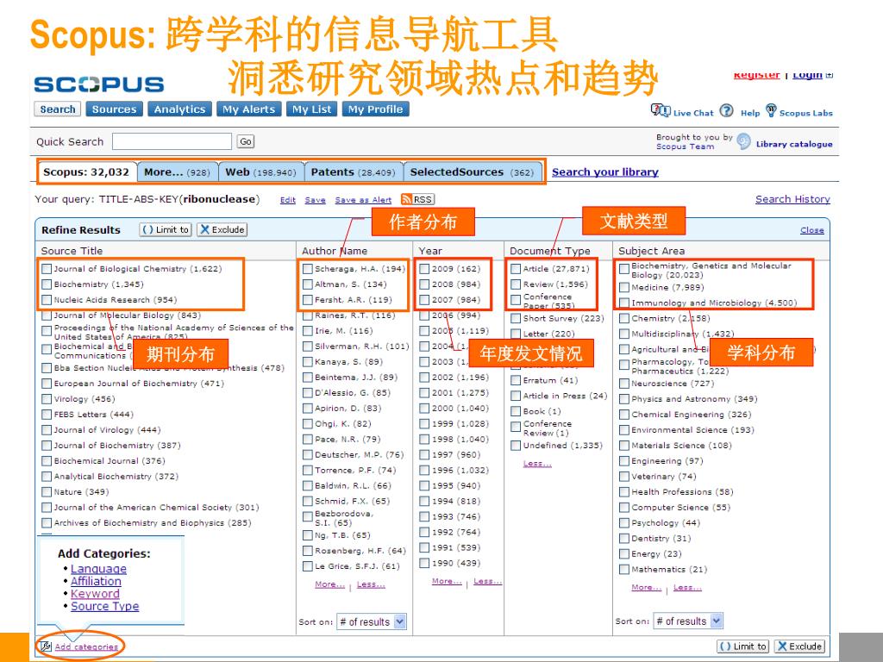Viewport: 883px width, 662px height.
Task: Check Journal of Biological Chemistry box
Action: pyautogui.click(x=47, y=269)
